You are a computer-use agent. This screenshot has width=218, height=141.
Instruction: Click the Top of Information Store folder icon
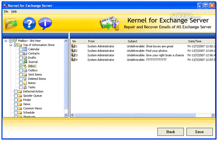pyautogui.click(x=20, y=45)
